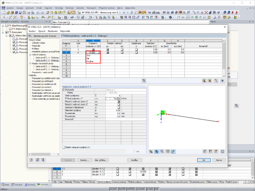255x191 pixels.
Task: Click the magnifier icon in right panel
Action: [x=237, y=106]
